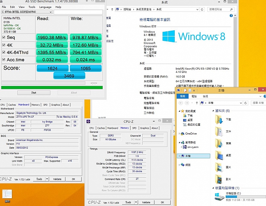Click the green benchmark progress bar
The image size is (266, 206).
52,87
